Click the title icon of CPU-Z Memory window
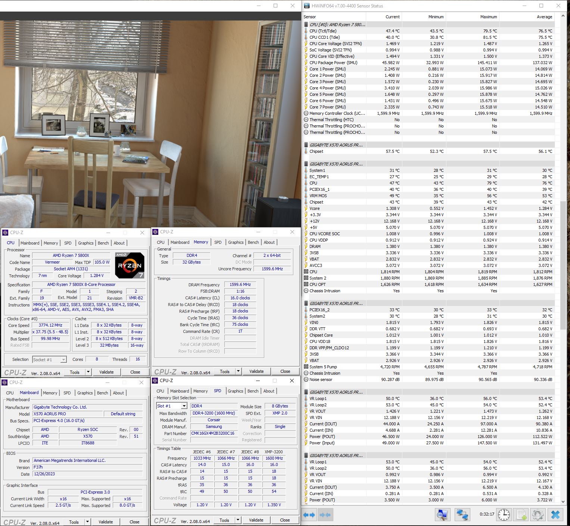 point(155,232)
